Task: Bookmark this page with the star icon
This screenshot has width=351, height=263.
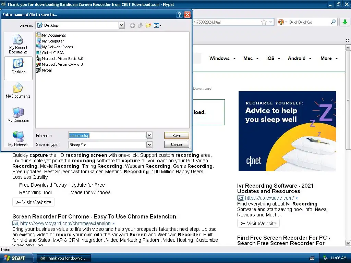Action: pos(264,22)
